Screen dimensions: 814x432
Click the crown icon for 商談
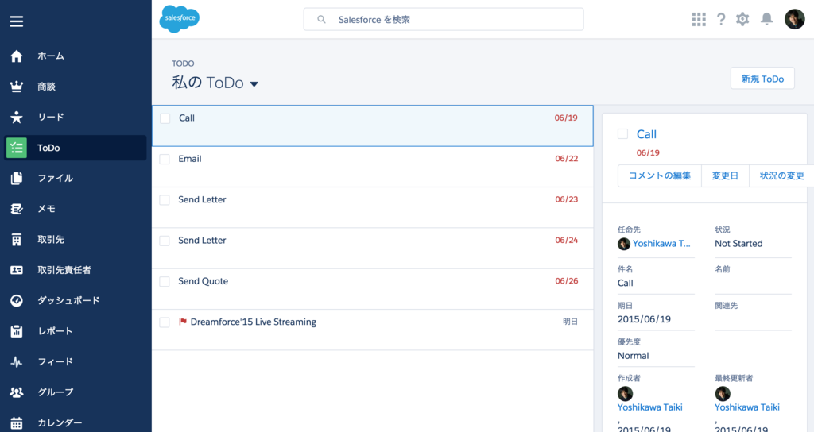coord(17,87)
